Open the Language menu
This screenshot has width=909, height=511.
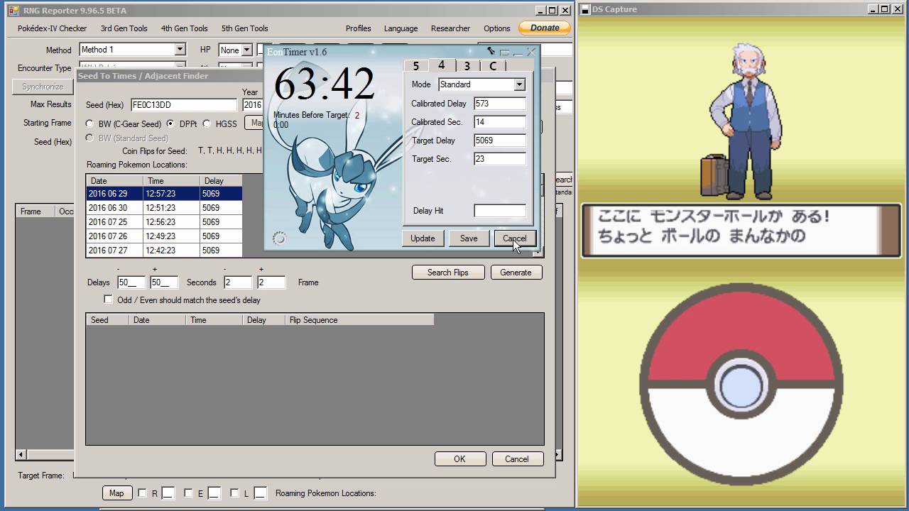click(401, 28)
